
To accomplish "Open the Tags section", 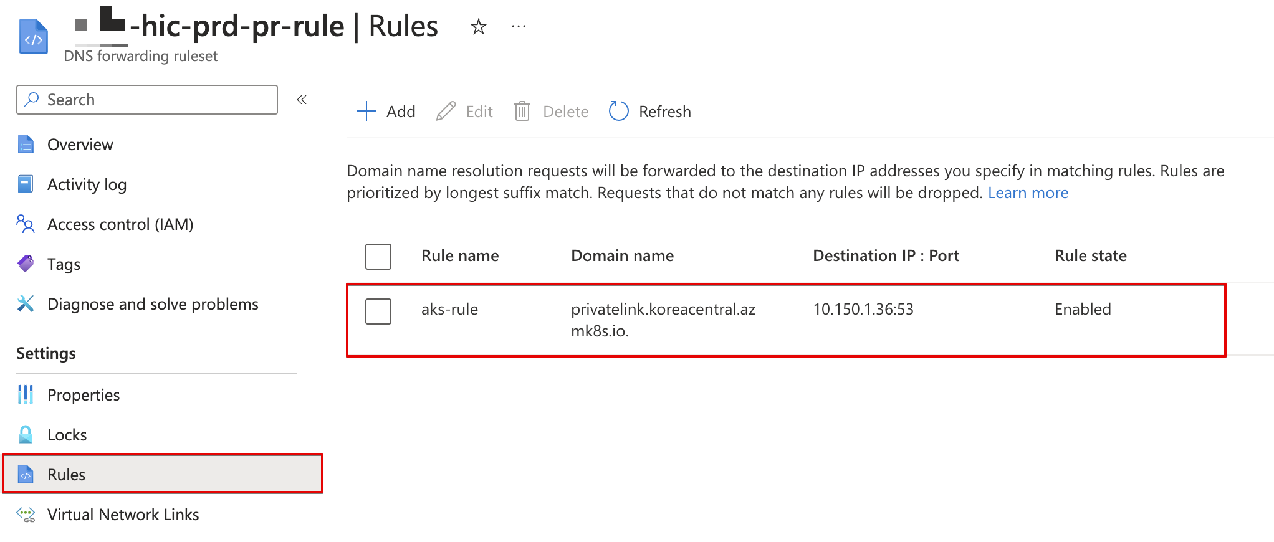I will coord(64,264).
